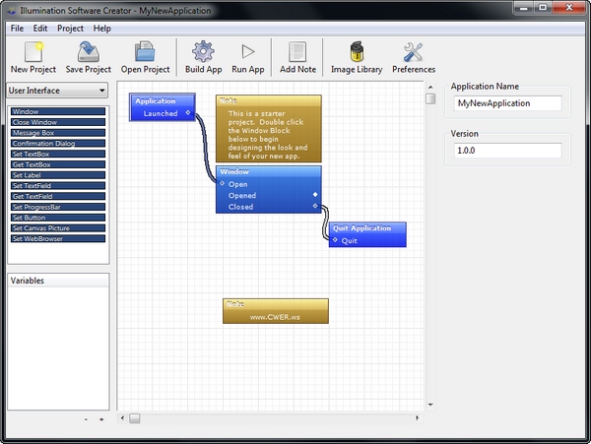Click the New Project toolbar icon
This screenshot has width=591, height=444.
coord(33,52)
